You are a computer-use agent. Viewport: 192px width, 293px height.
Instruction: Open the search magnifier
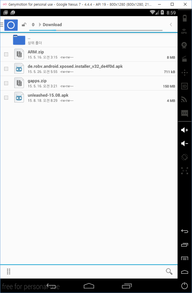coord(169,271)
